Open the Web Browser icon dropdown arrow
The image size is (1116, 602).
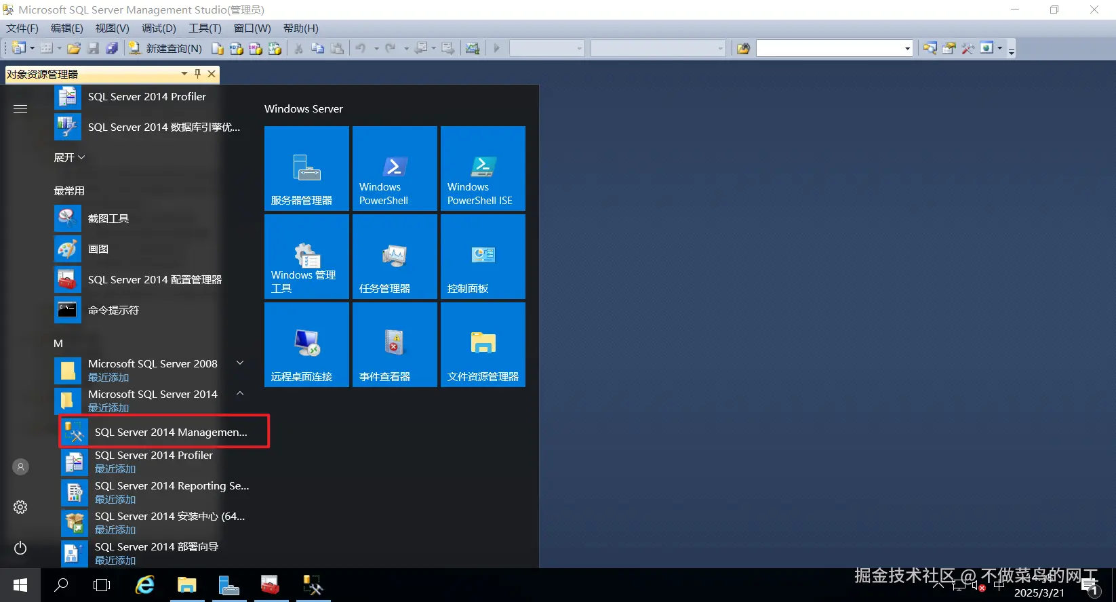pos(999,48)
